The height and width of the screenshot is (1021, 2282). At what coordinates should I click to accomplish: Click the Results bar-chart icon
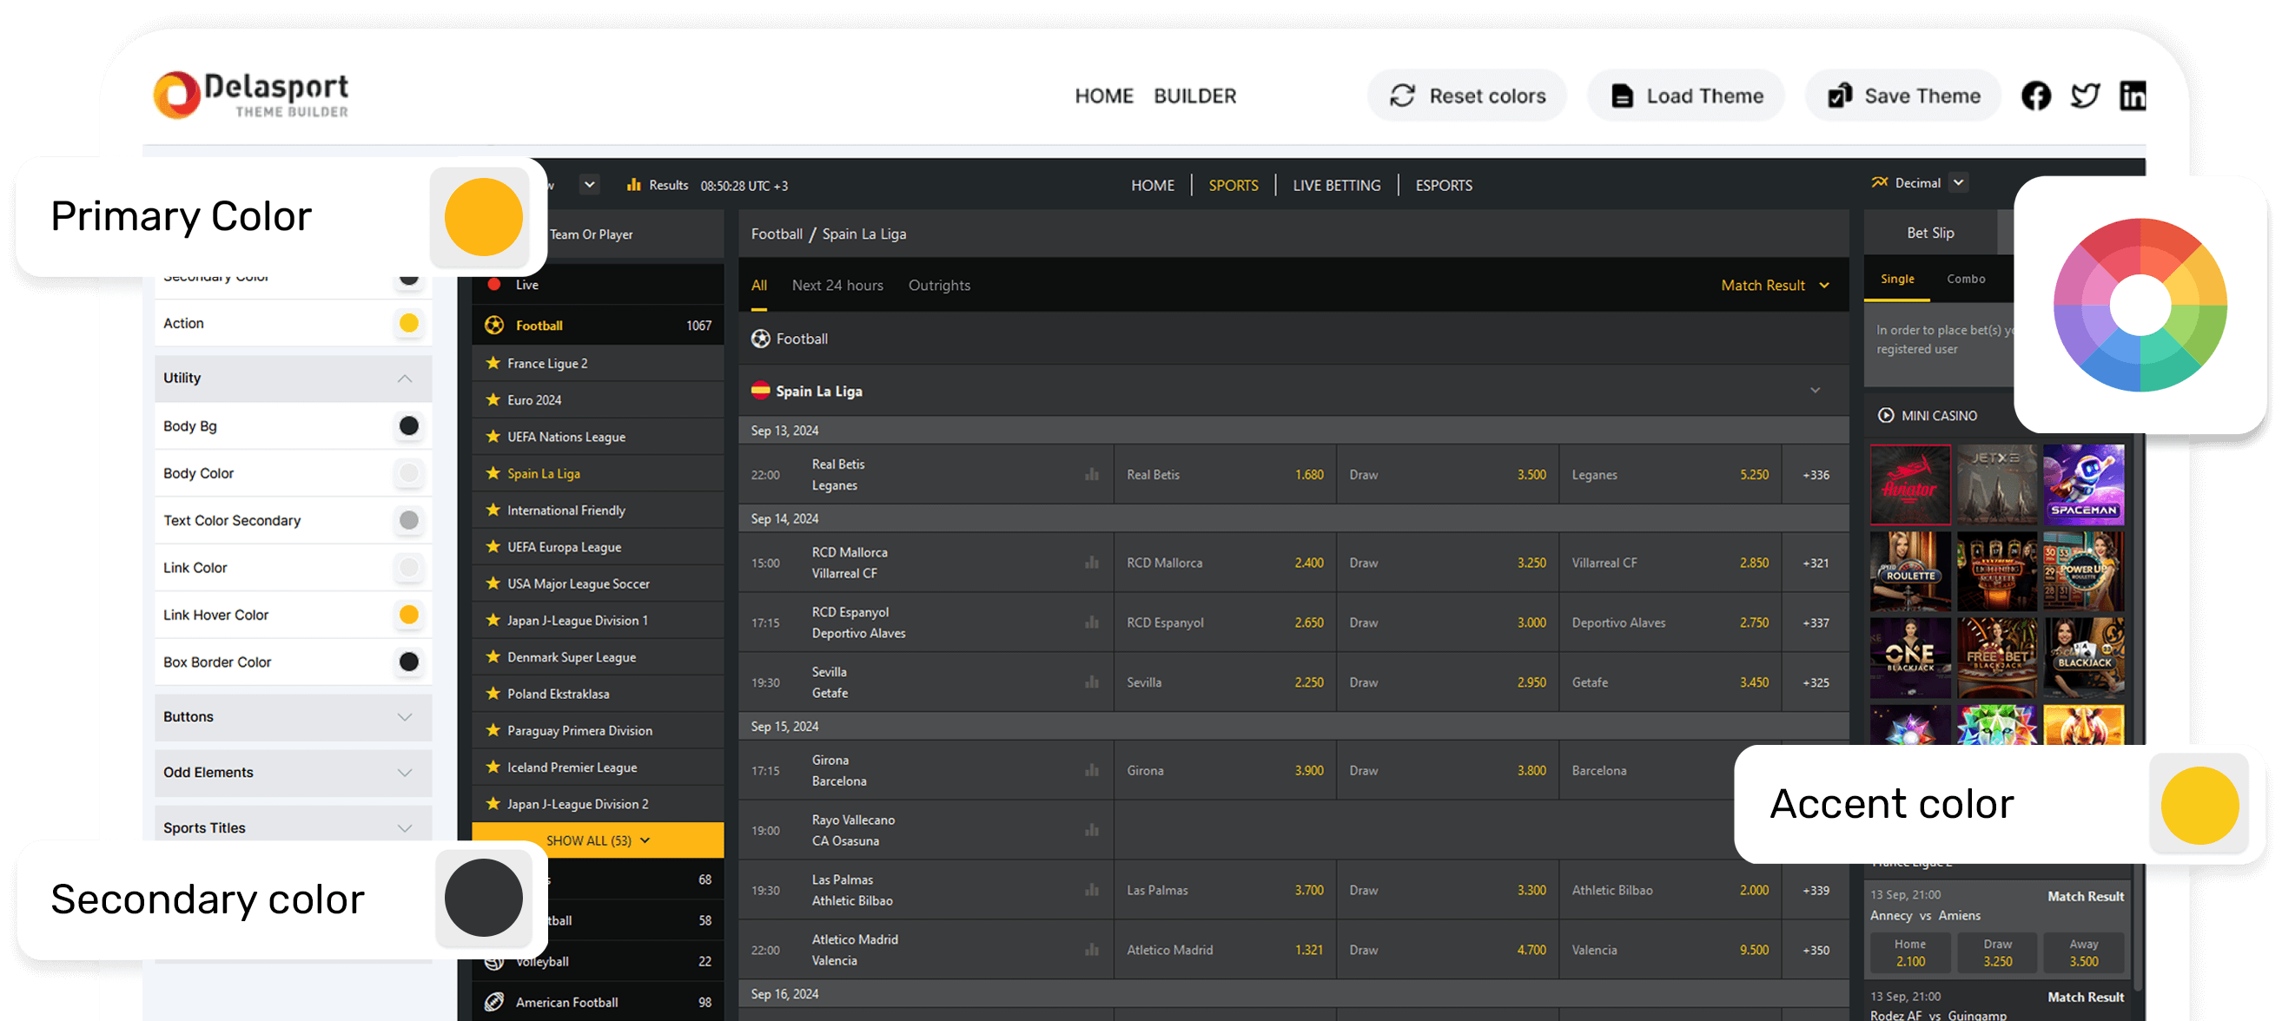pos(636,184)
